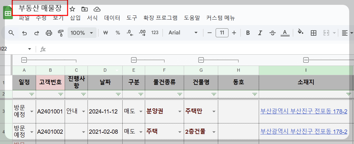This screenshot has width=354, height=144.
Task: Open the 분양권 dropdown in row 3
Action: pos(180,112)
